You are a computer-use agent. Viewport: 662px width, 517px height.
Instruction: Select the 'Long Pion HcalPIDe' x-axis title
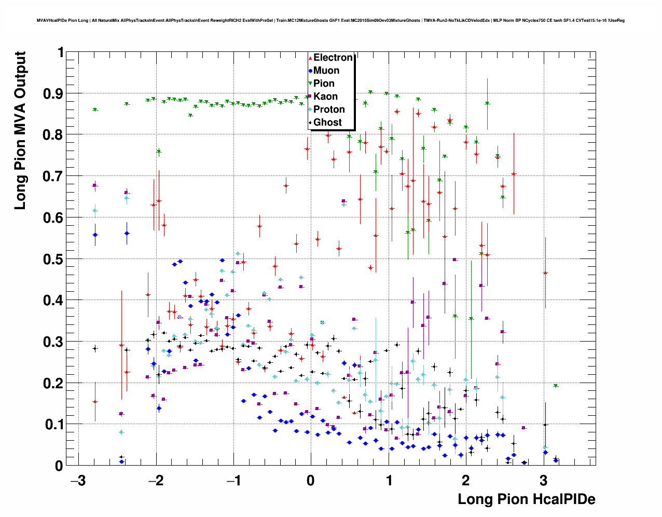click(526, 499)
